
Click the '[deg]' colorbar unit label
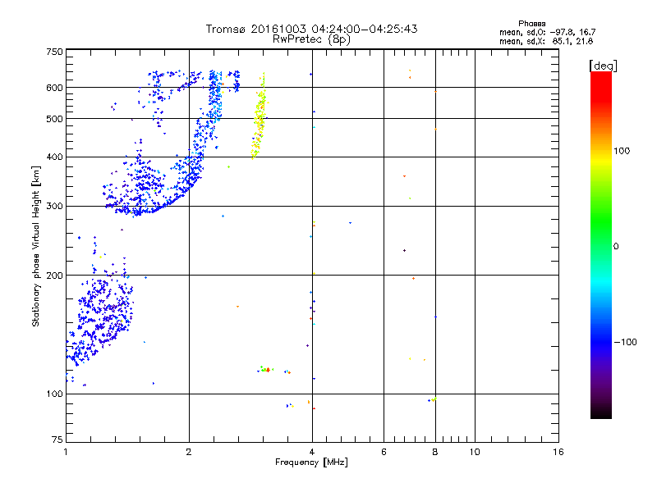coord(603,66)
